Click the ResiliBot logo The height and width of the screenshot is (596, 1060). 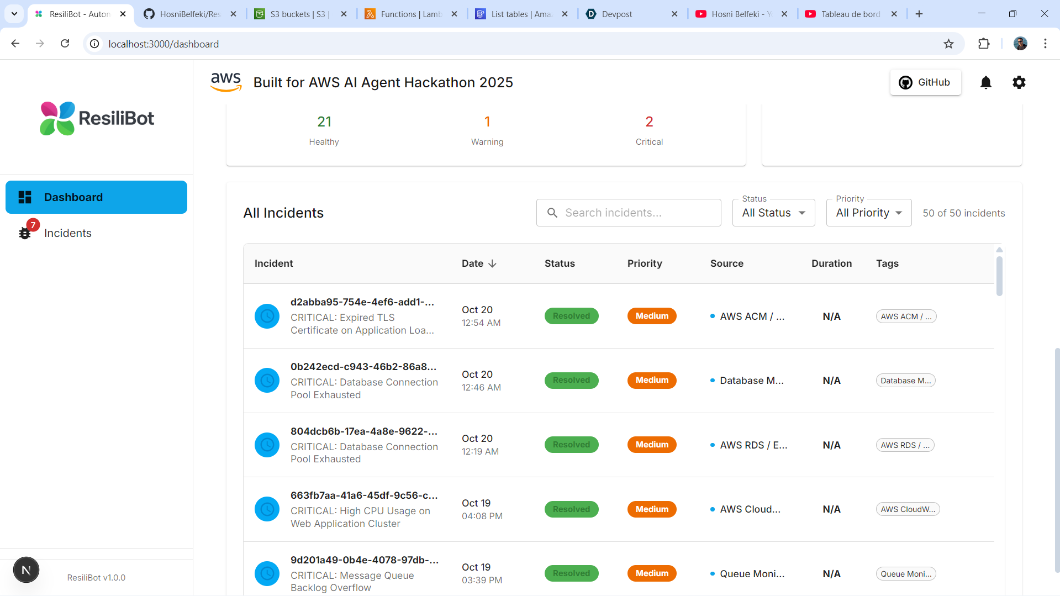[97, 118]
